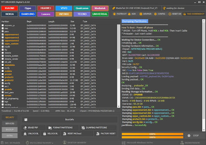This screenshot has width=206, height=145.
Task: Click the Dumping Partitoins log heading
Action: point(134,21)
